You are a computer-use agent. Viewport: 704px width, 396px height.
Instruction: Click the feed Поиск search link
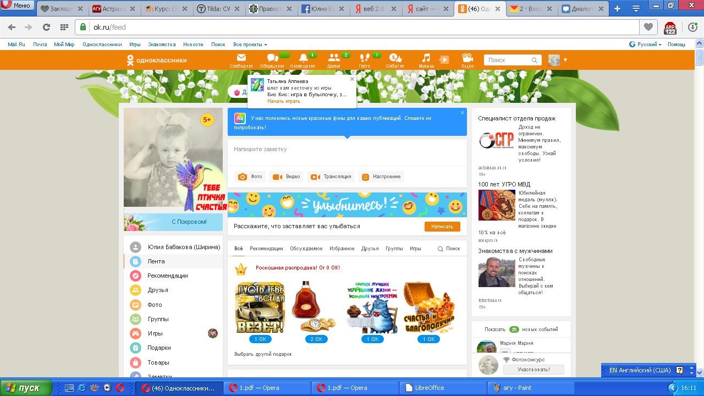point(449,249)
